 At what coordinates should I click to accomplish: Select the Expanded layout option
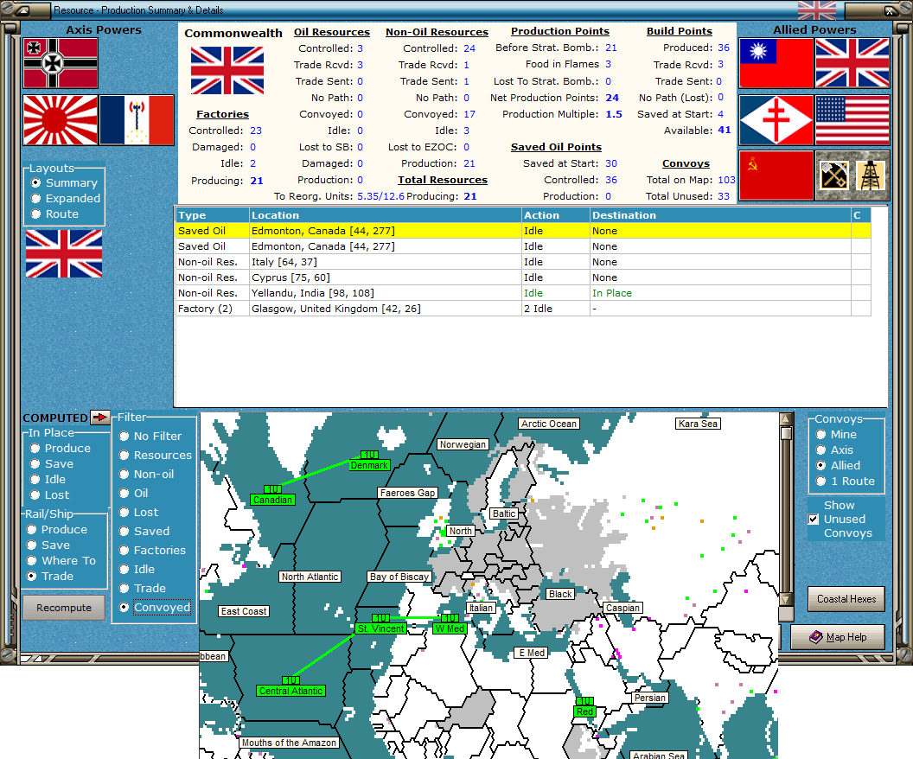tap(66, 199)
